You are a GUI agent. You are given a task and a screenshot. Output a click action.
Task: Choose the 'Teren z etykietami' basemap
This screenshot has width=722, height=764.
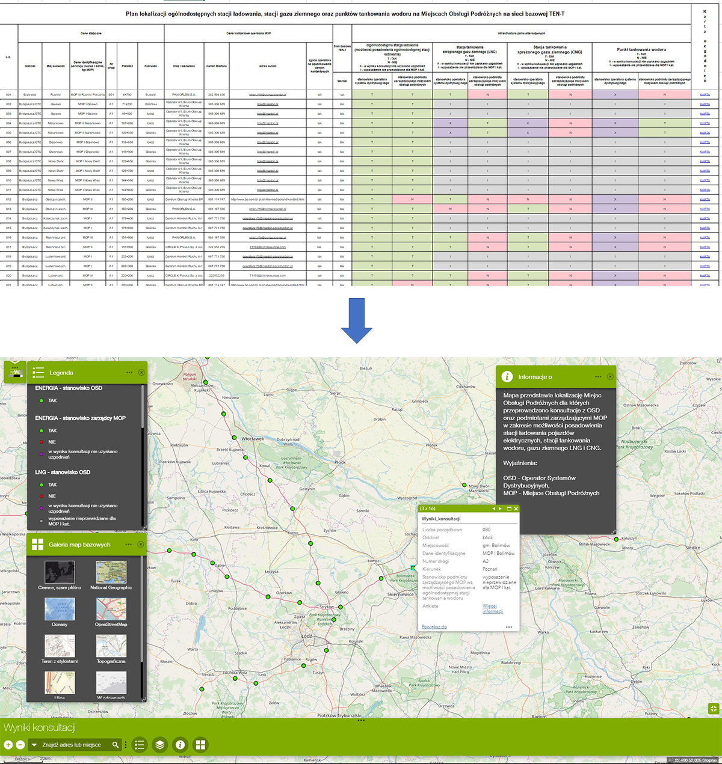pyautogui.click(x=60, y=649)
